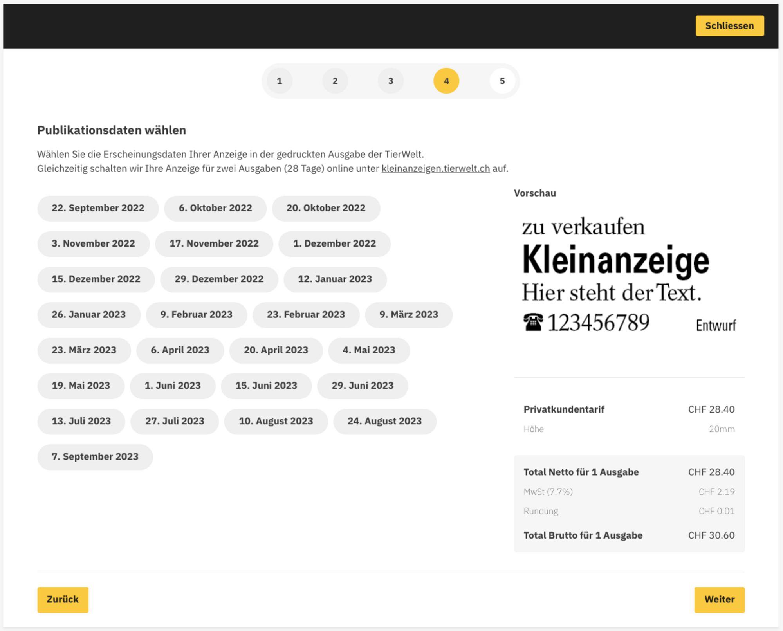This screenshot has width=783, height=631.
Task: Choose the 29. Juni 2023 issue
Action: coord(363,386)
